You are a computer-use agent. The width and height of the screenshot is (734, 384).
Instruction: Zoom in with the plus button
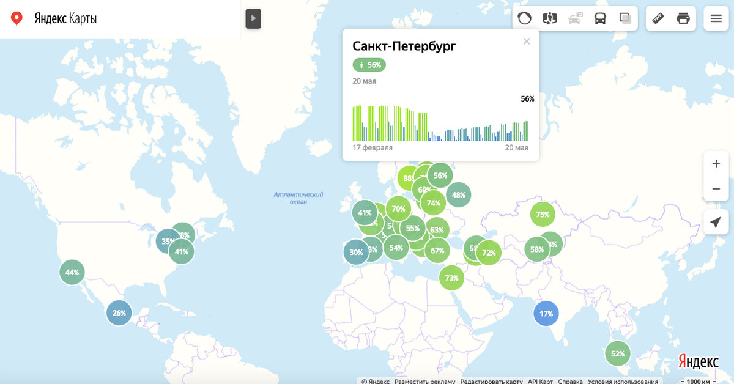716,164
